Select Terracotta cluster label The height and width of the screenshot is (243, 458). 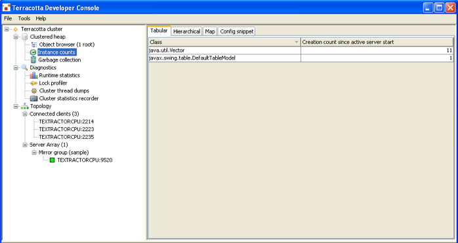(41, 29)
